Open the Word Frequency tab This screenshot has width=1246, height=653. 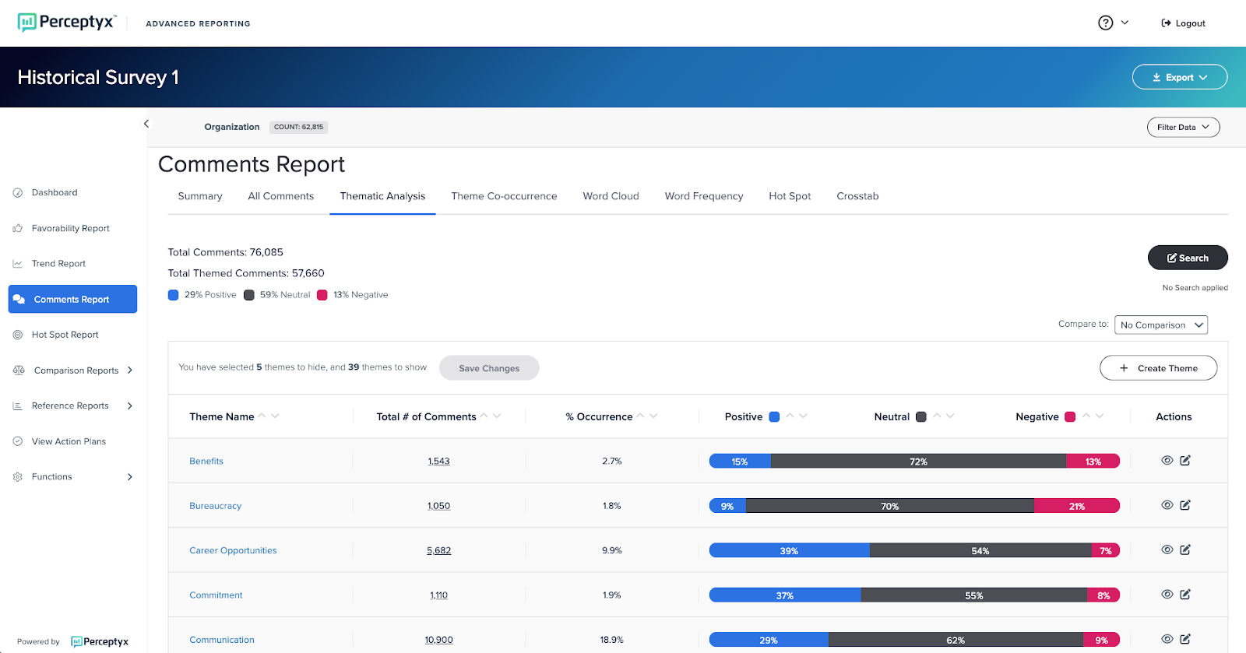click(x=704, y=196)
